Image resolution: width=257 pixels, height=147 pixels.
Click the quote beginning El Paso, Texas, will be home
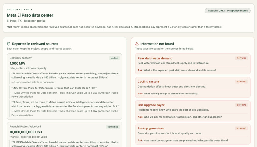(x=65, y=104)
